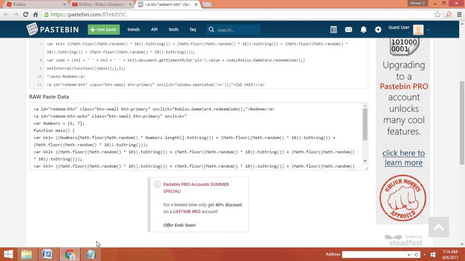Close the Roblox tab

click(65, 4)
